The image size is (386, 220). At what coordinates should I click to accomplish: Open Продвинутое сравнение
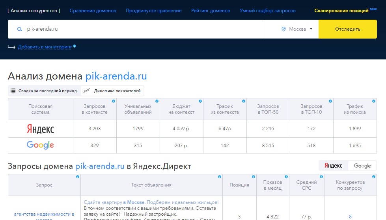coord(154,11)
